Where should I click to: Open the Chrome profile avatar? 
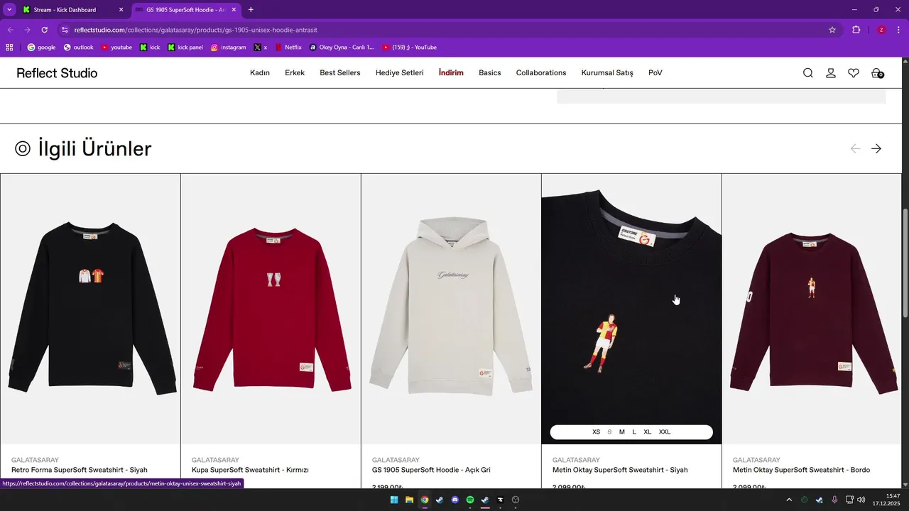pyautogui.click(x=881, y=30)
